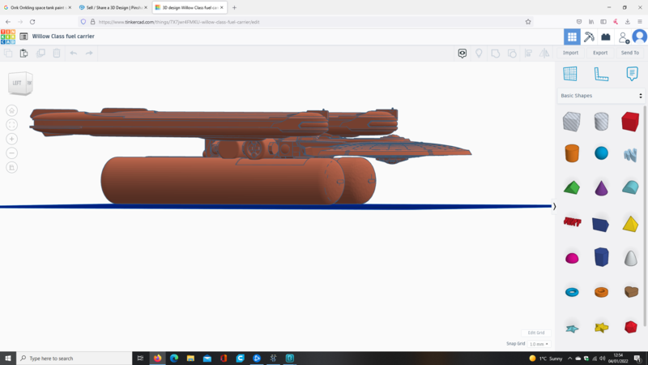Select the orange Tube shape

click(601, 292)
